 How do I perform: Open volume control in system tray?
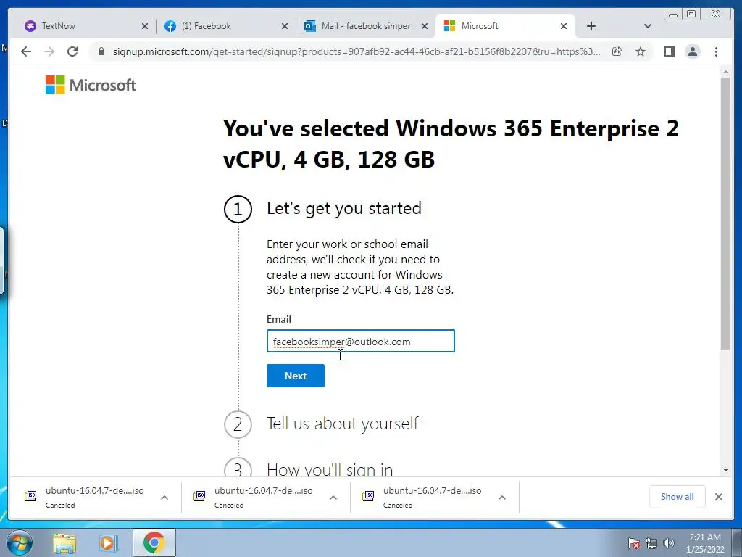point(669,543)
